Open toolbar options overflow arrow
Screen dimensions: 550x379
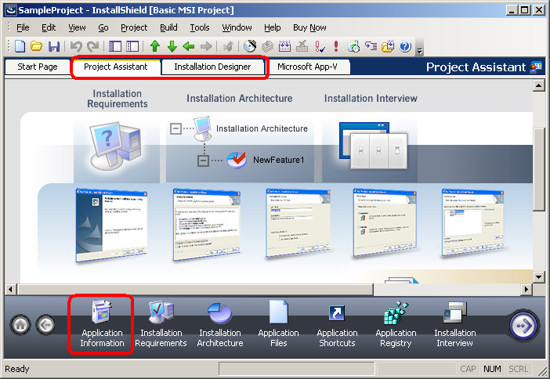tap(419, 51)
